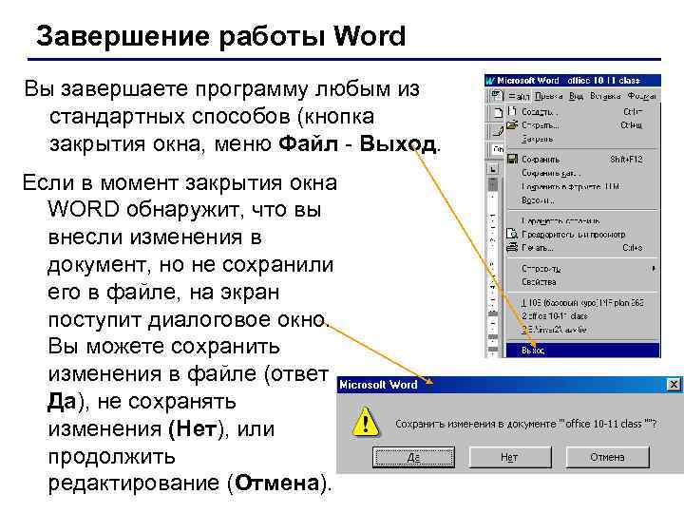The image size is (684, 513).
Task: Click the tab-stop selector at ruler corner
Action: [493, 169]
